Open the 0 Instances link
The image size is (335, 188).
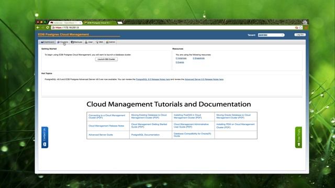click(x=181, y=58)
